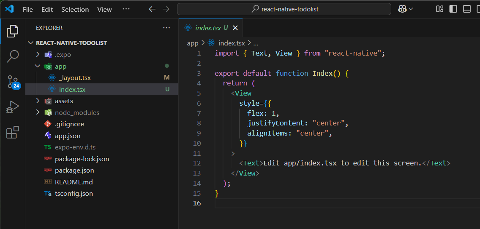The image size is (480, 229).
Task: Open the Explorer view in activity bar
Action: pyautogui.click(x=13, y=31)
